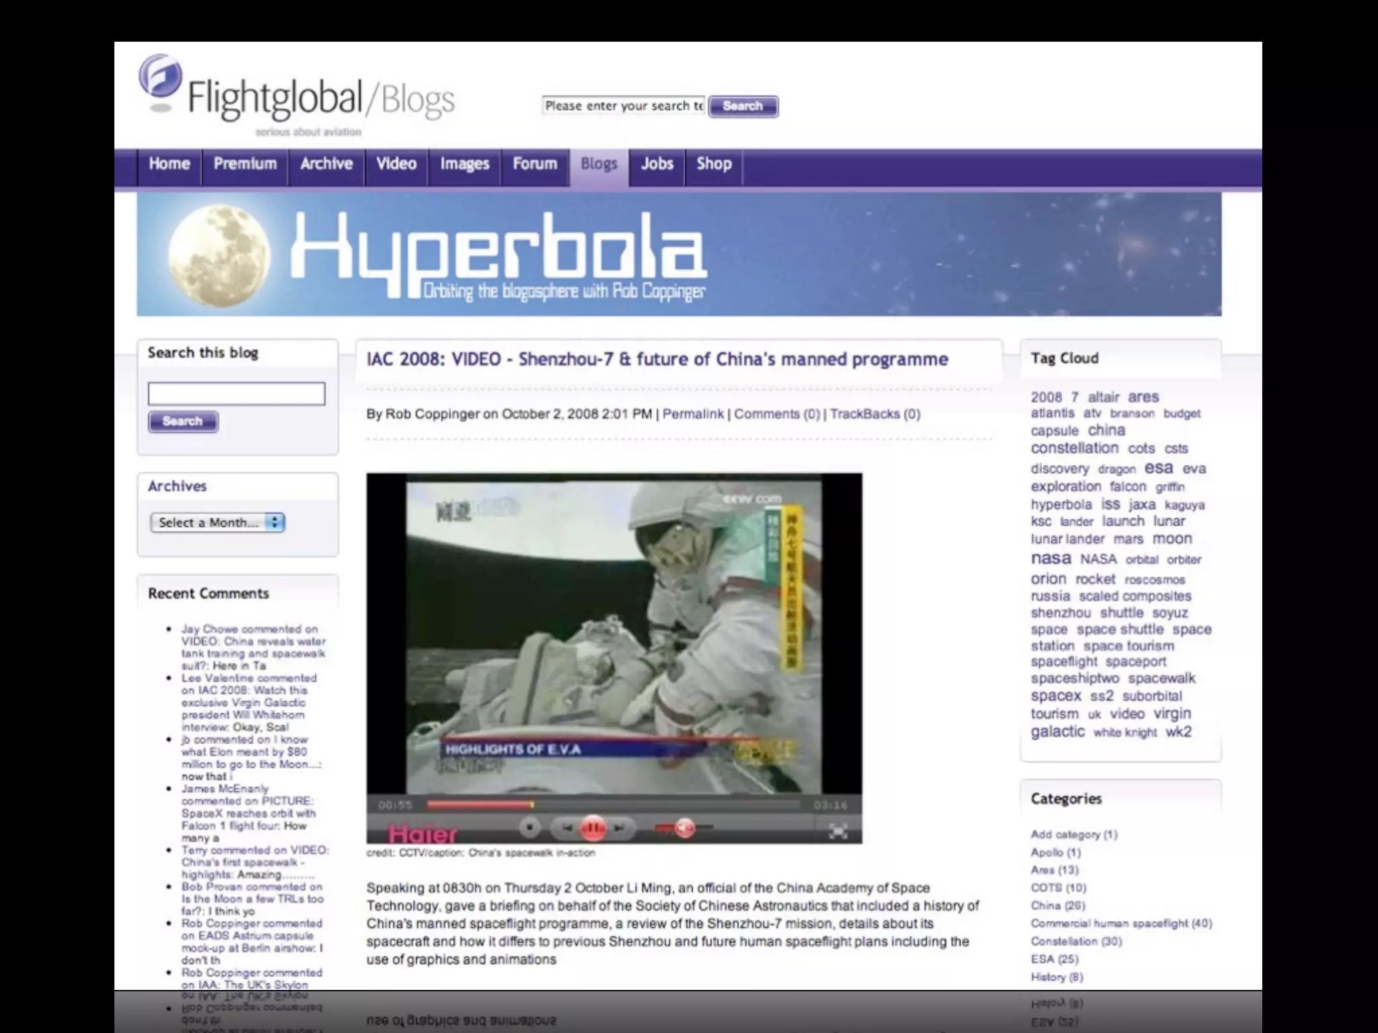Image resolution: width=1378 pixels, height=1033 pixels.
Task: Open the Select a Month archives dropdown
Action: [217, 523]
